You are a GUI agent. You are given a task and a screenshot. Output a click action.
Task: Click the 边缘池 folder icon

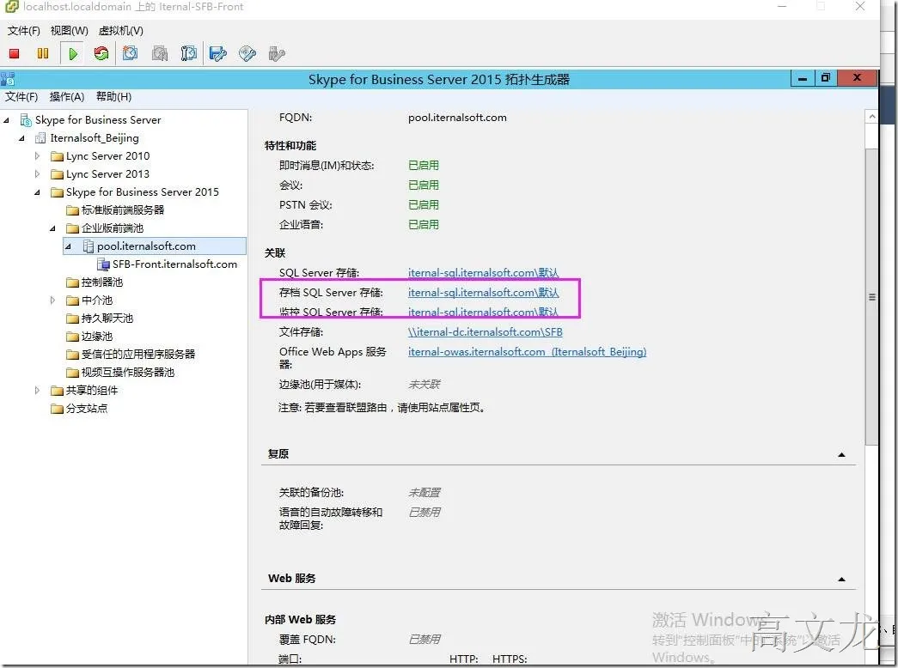pyautogui.click(x=72, y=336)
